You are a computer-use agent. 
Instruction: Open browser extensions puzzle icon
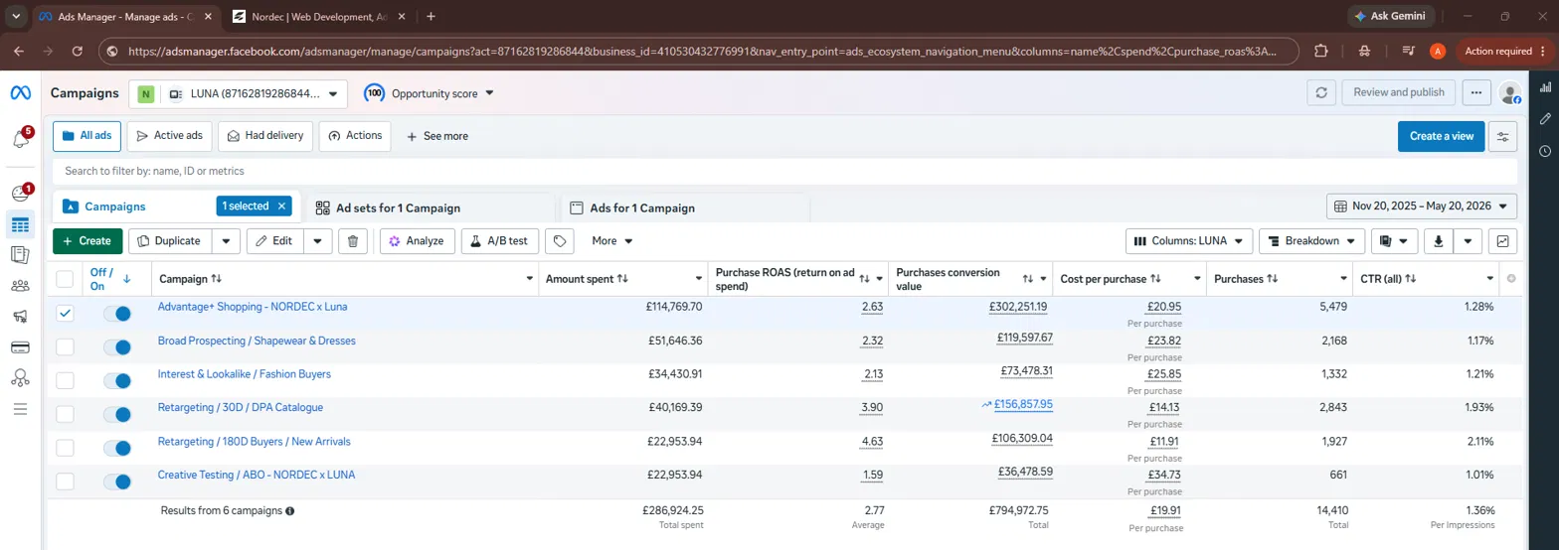(1320, 51)
